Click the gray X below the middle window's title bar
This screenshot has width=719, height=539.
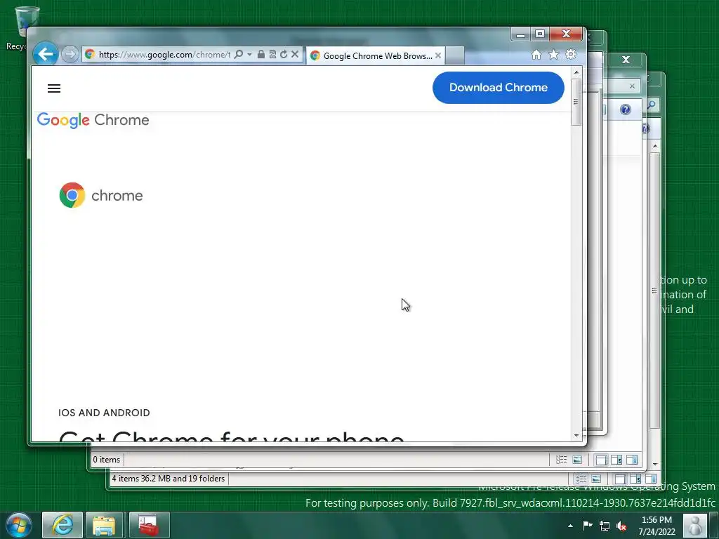pos(632,86)
